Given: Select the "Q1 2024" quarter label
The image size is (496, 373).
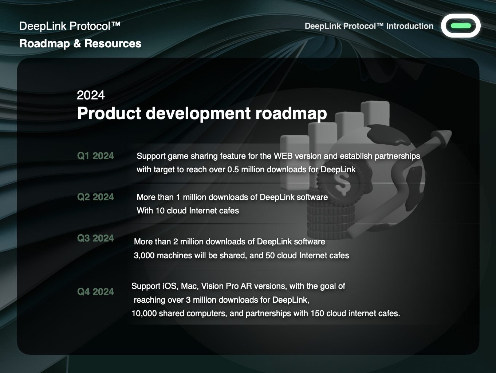Looking at the screenshot, I should (95, 156).
